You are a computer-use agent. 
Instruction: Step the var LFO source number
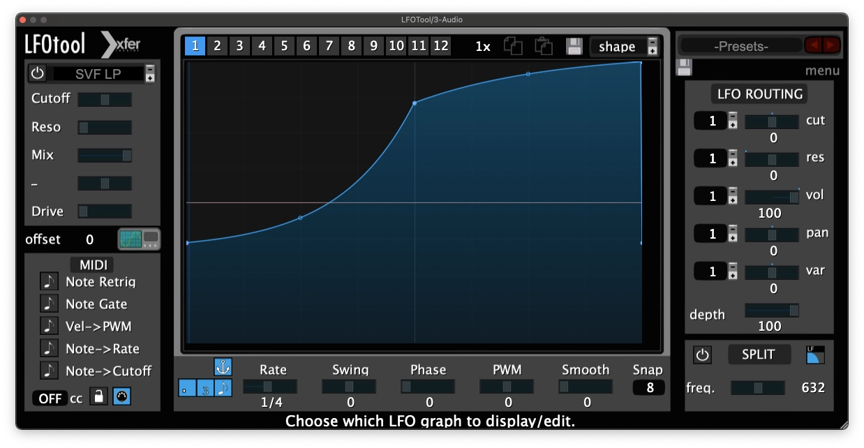[733, 272]
